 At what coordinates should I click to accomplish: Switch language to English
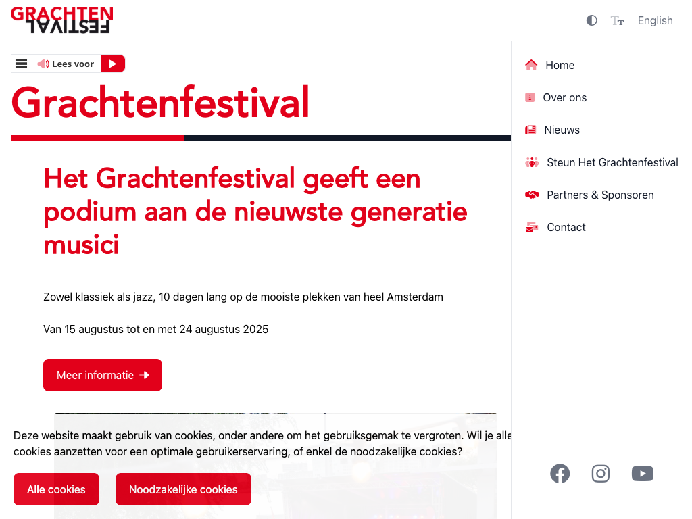point(655,20)
